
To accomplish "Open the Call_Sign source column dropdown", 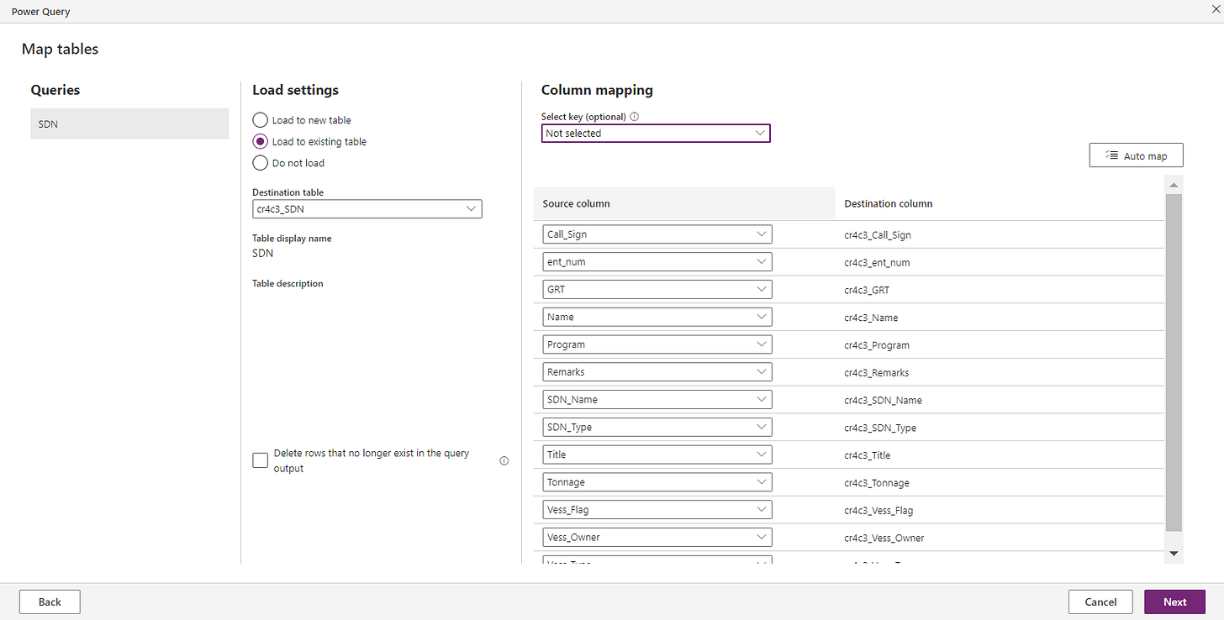I will point(657,234).
